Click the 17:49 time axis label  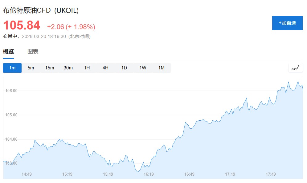[x=271, y=174]
